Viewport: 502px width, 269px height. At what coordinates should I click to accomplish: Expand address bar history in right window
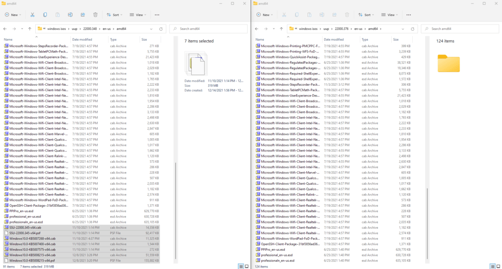[x=403, y=29]
